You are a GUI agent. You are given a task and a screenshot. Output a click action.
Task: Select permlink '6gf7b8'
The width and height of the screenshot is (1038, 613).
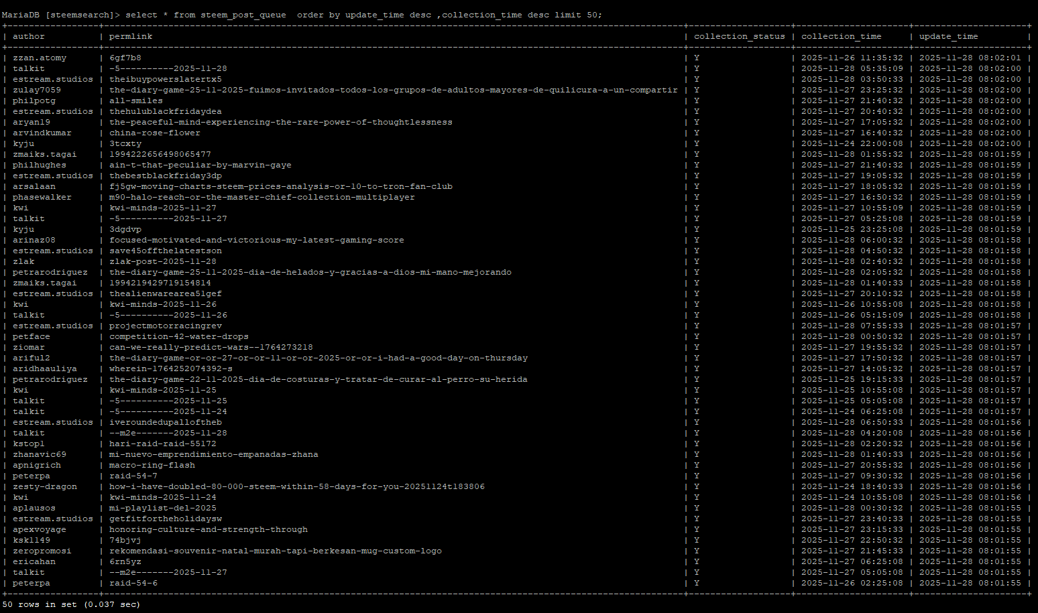(125, 58)
